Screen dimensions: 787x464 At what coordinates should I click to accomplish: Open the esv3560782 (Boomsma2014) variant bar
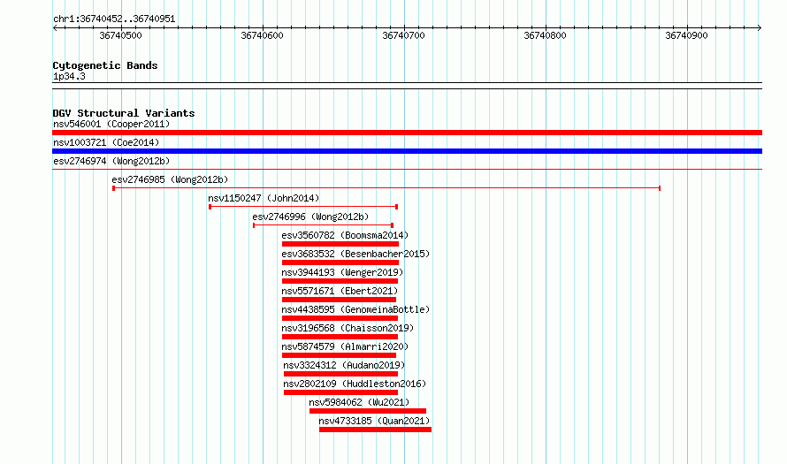click(x=340, y=244)
